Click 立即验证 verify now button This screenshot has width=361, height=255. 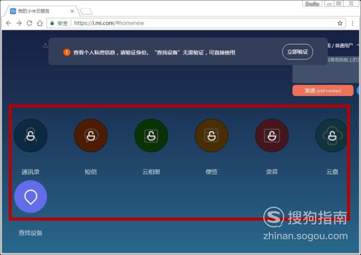coord(298,52)
